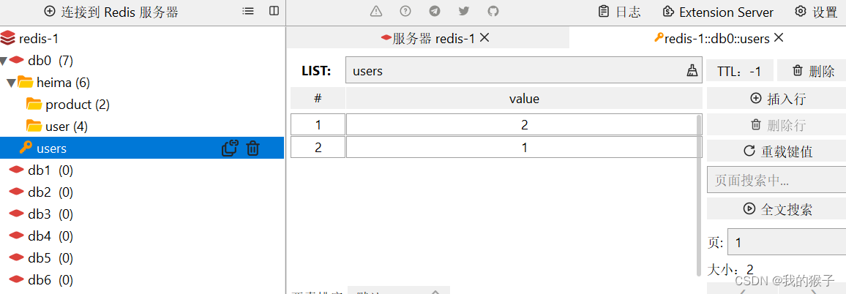Open the Telegram icon link
Image resolution: width=846 pixels, height=294 pixels.
pyautogui.click(x=435, y=12)
